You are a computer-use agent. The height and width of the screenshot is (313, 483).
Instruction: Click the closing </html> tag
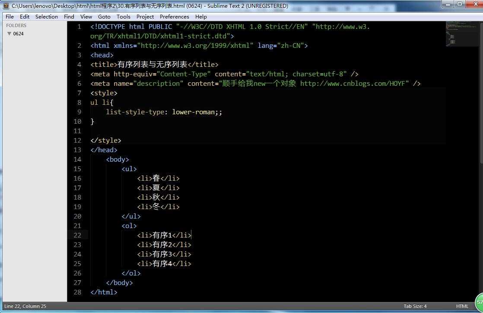coord(104,292)
